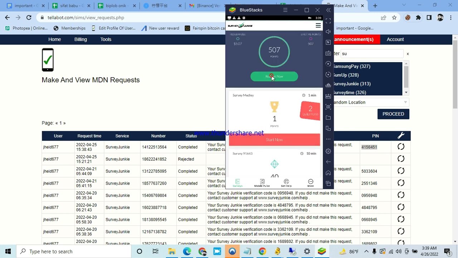
Task: Bookmark this page with the star icon
Action: click(x=394, y=18)
